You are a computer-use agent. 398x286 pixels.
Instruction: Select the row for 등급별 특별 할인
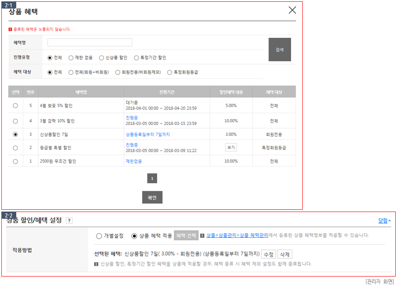pos(15,148)
